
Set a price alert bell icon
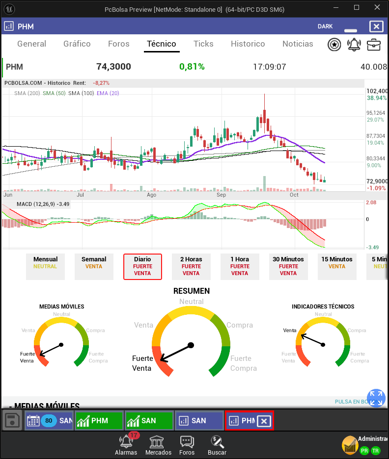tap(354, 45)
